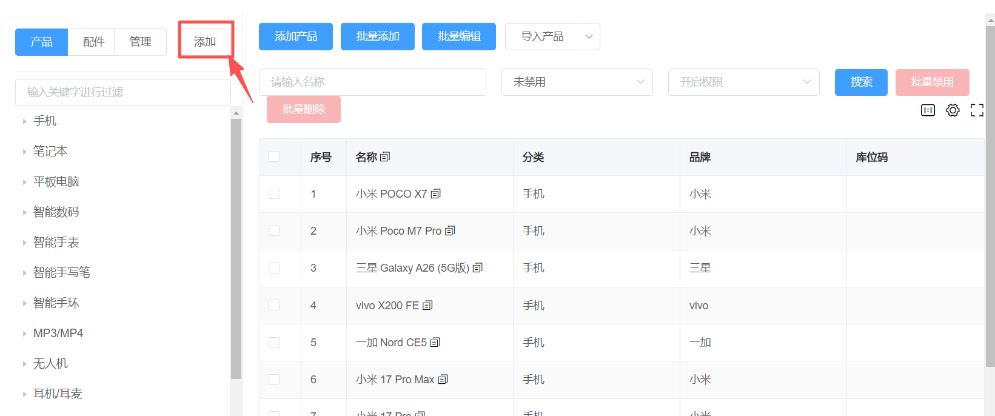Click copy icon beside vivo X200 FE
The height and width of the screenshot is (416, 995).
click(x=427, y=306)
